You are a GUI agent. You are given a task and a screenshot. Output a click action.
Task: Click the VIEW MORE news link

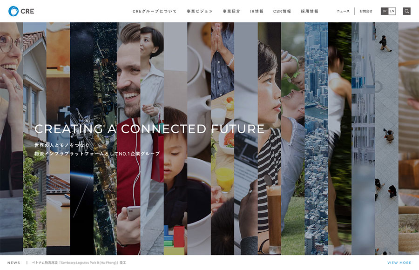tap(399, 263)
